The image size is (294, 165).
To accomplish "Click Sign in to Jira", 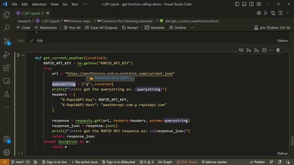I will pyautogui.click(x=54, y=162).
